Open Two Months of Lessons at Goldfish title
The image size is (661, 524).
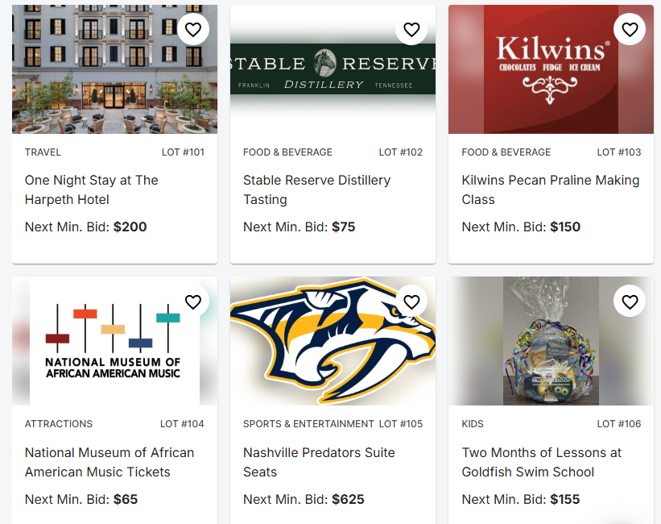[541, 462]
